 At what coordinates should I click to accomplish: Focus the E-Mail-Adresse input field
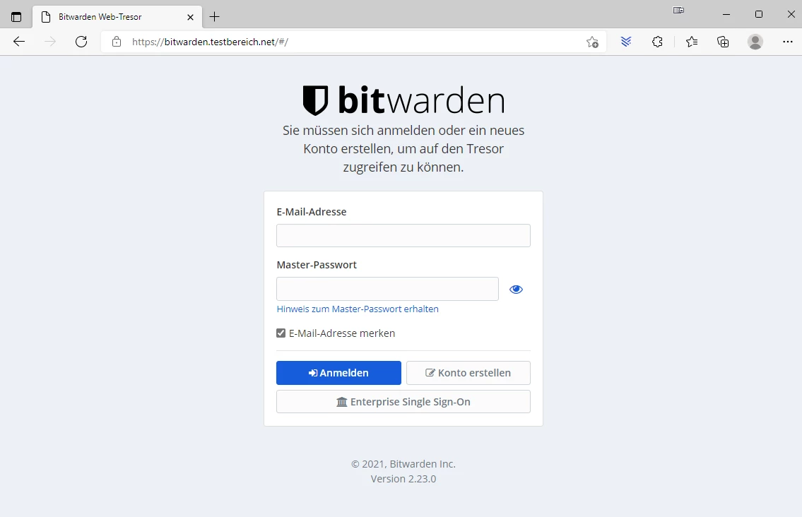(403, 235)
